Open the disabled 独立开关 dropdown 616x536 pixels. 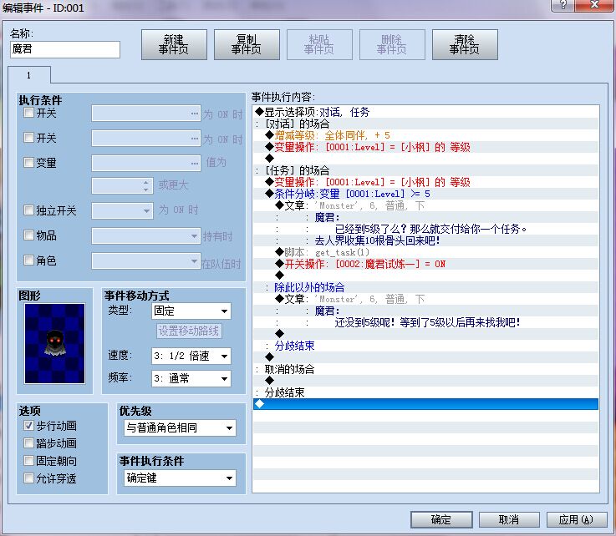(122, 210)
